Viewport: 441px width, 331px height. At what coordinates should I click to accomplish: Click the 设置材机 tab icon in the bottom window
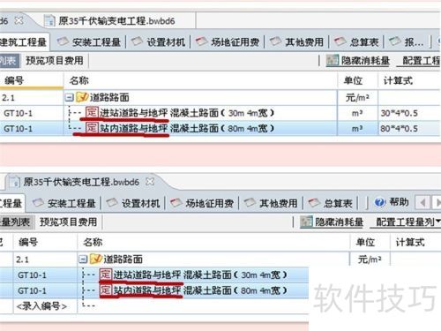112,203
